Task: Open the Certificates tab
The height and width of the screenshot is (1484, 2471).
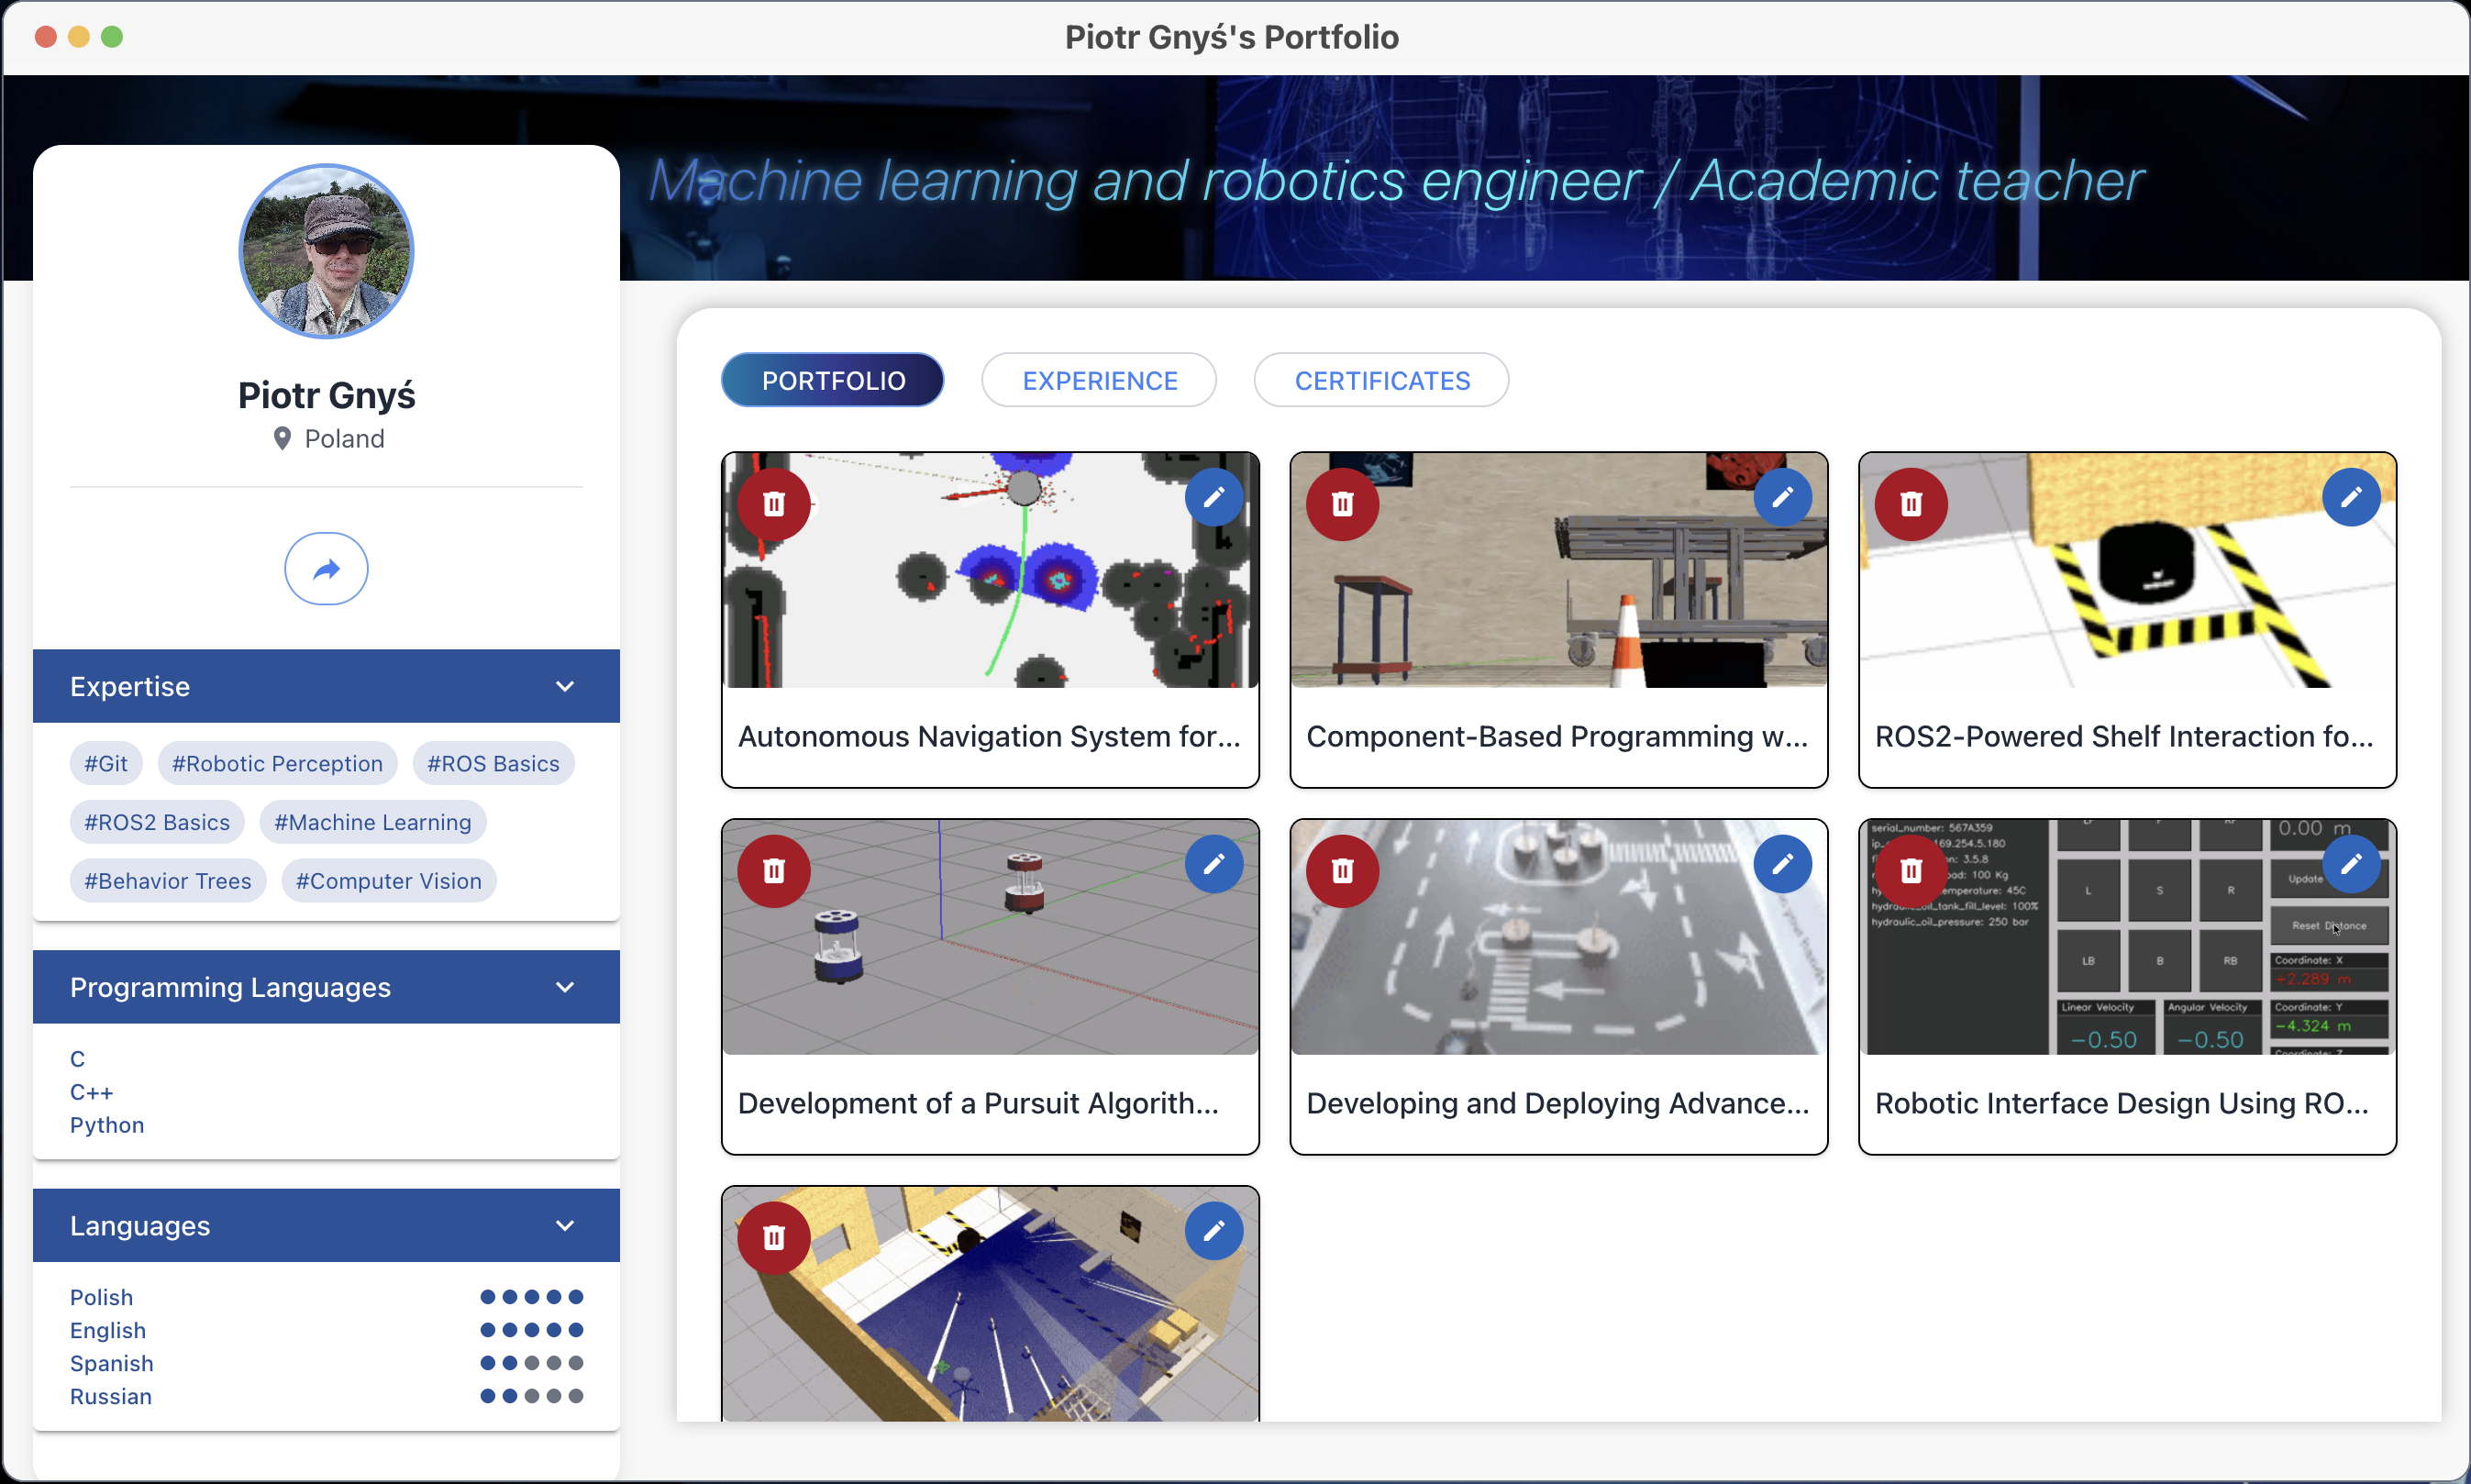Action: coord(1381,381)
